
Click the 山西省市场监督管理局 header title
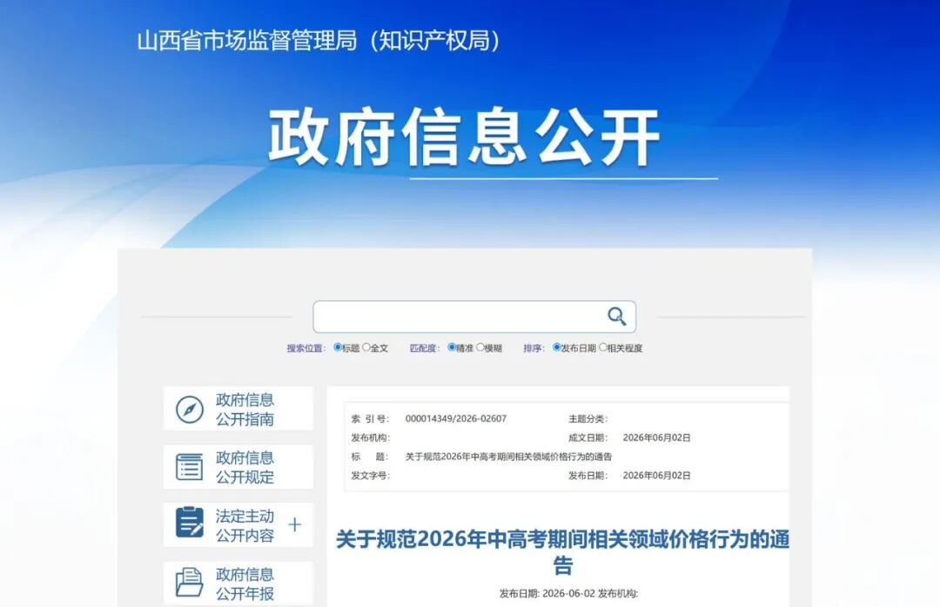pyautogui.click(x=319, y=41)
